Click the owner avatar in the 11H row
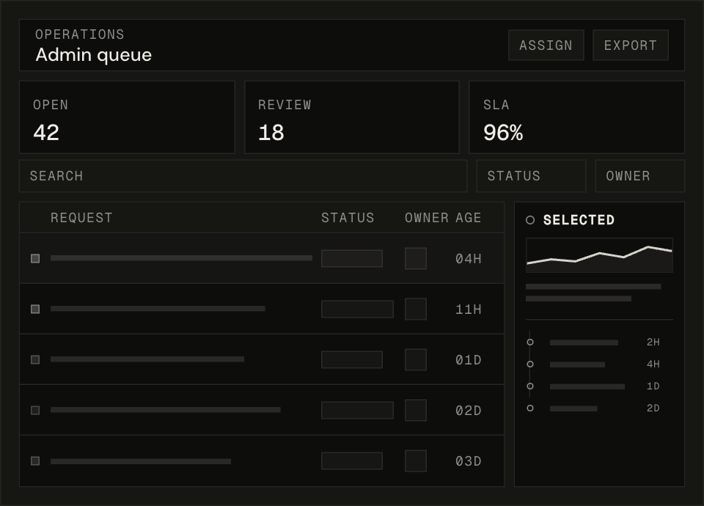This screenshot has width=704, height=506. 415,309
